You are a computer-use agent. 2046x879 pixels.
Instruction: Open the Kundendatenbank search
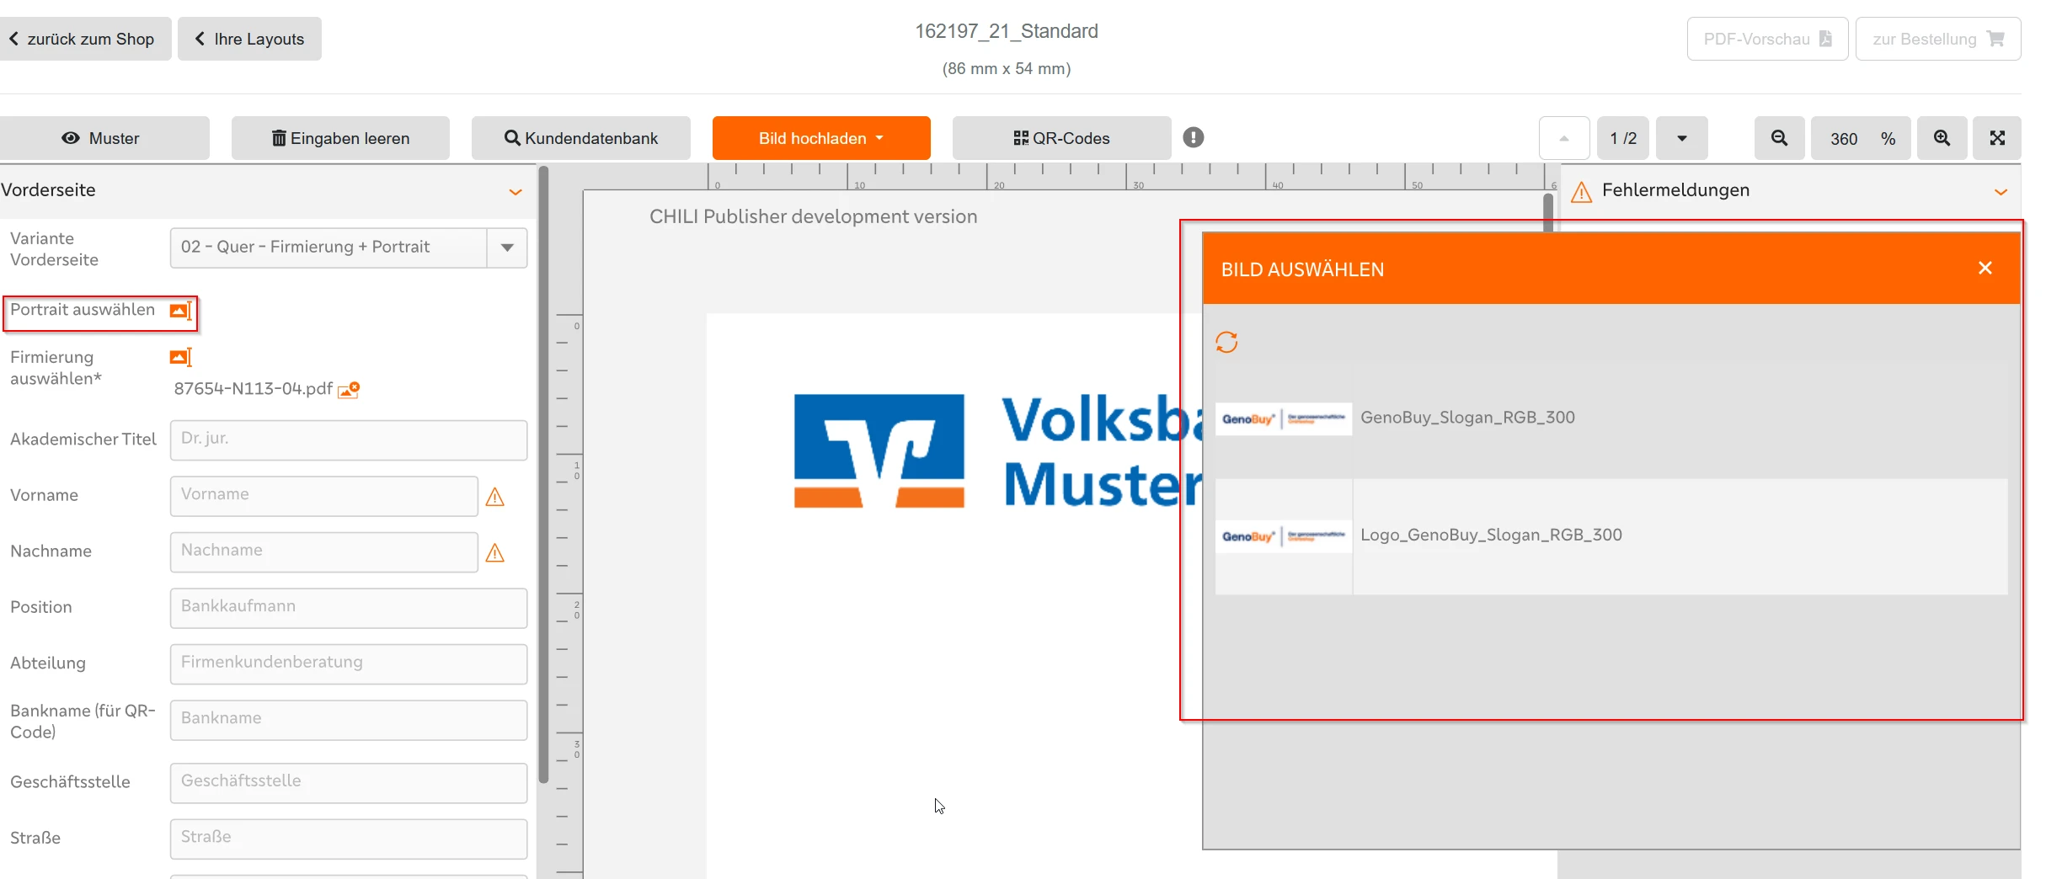pos(580,138)
